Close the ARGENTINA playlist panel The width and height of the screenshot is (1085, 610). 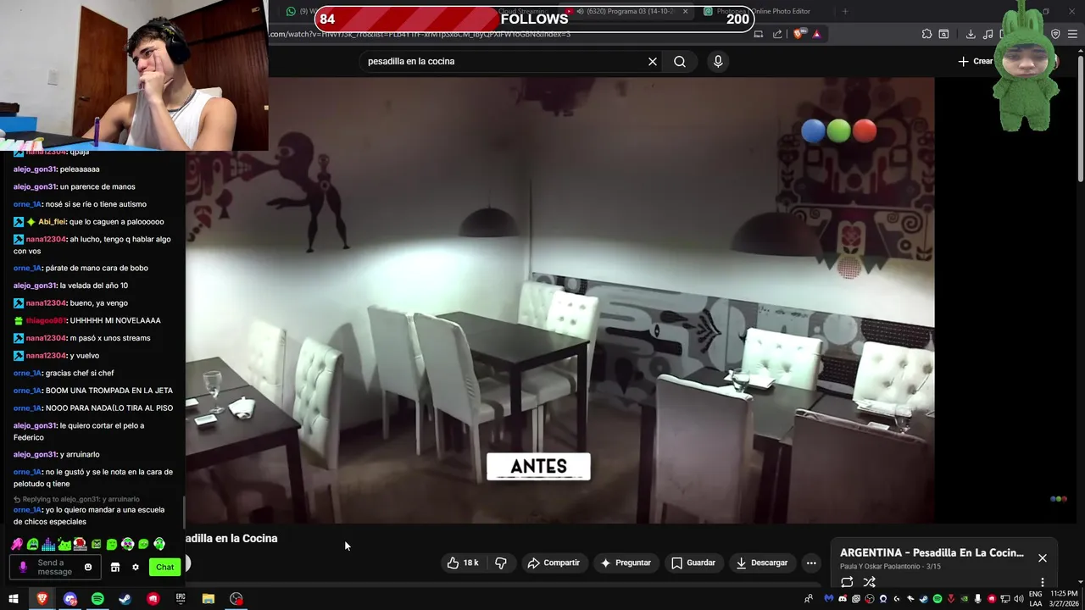(x=1043, y=558)
